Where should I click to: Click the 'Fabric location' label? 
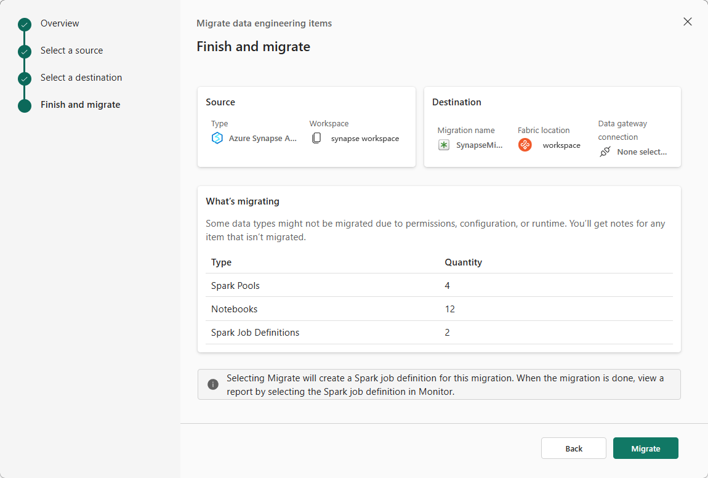[543, 130]
